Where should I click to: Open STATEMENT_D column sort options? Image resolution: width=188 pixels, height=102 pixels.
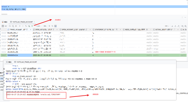120,29
